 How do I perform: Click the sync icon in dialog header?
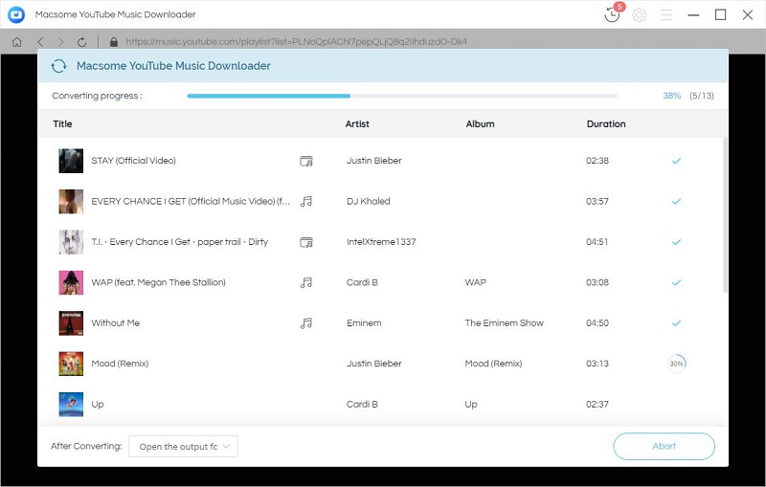coord(58,66)
